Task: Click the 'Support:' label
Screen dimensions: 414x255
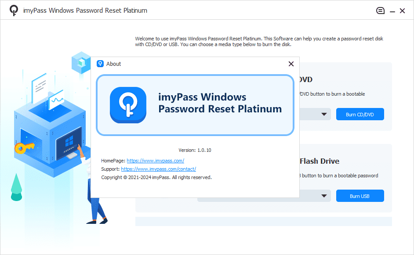Action: [x=110, y=169]
